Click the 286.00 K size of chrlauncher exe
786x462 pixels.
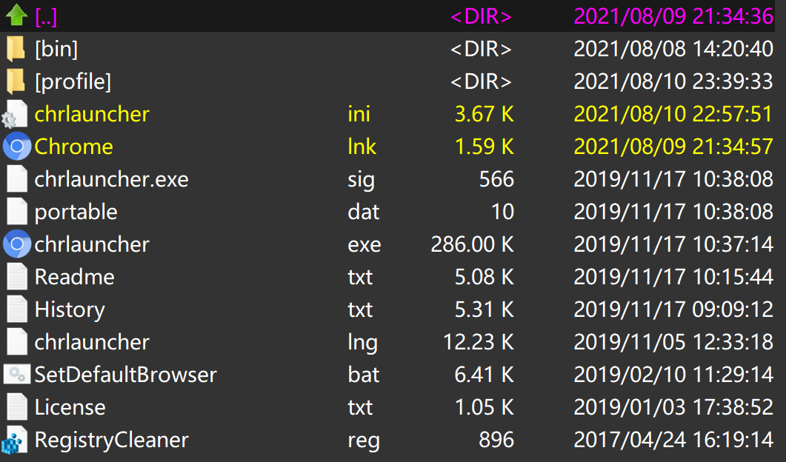click(x=472, y=244)
